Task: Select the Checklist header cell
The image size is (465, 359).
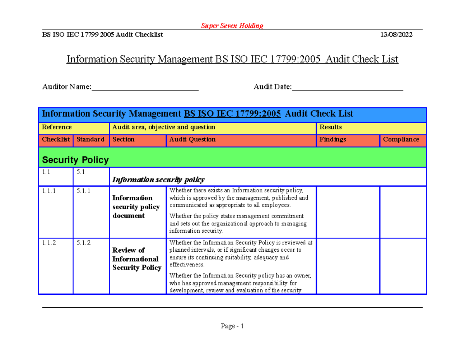Action: pyautogui.click(x=55, y=140)
